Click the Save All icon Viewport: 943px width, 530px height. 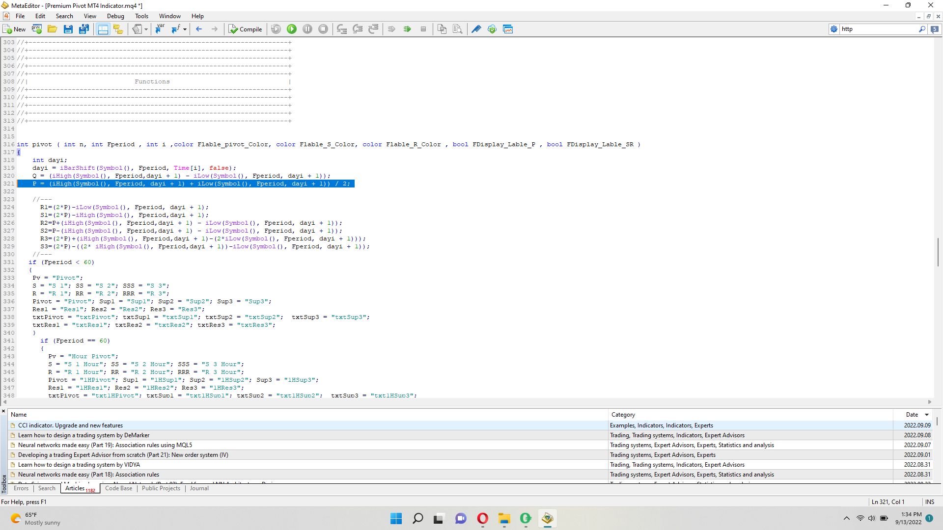[x=84, y=29]
